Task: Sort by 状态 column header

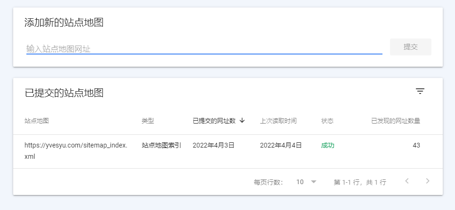Action: 327,121
